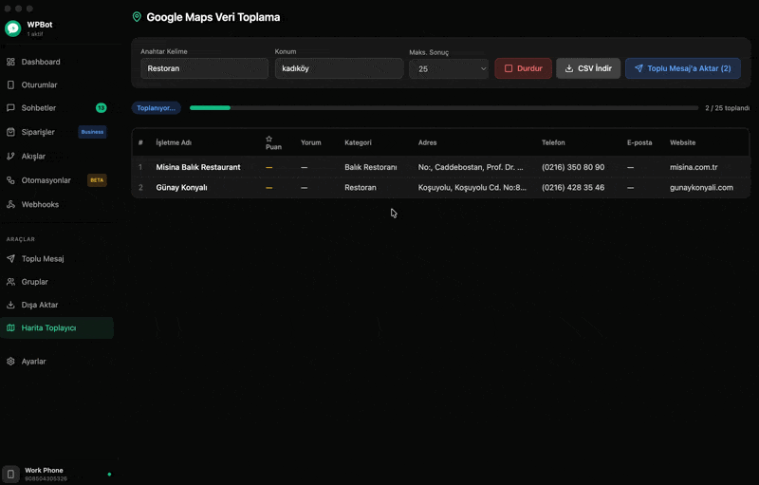Open the Maks. Sonuç dropdown
This screenshot has height=485, width=759.
[448, 68]
